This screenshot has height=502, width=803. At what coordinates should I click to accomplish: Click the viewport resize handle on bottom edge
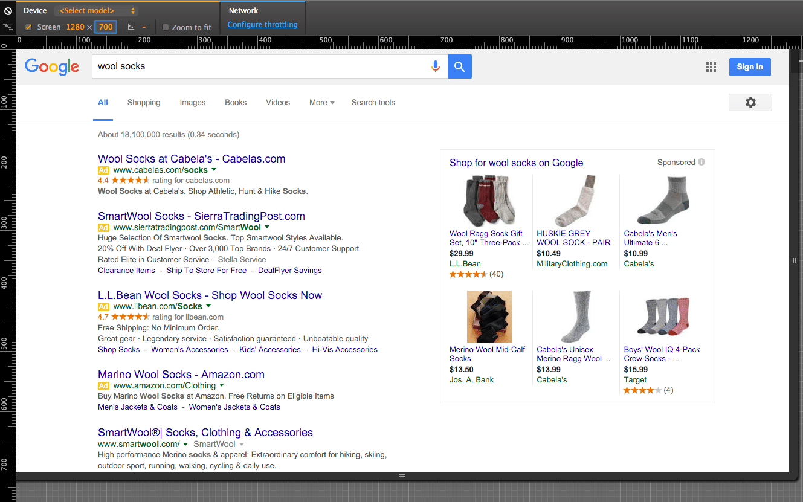click(x=402, y=477)
